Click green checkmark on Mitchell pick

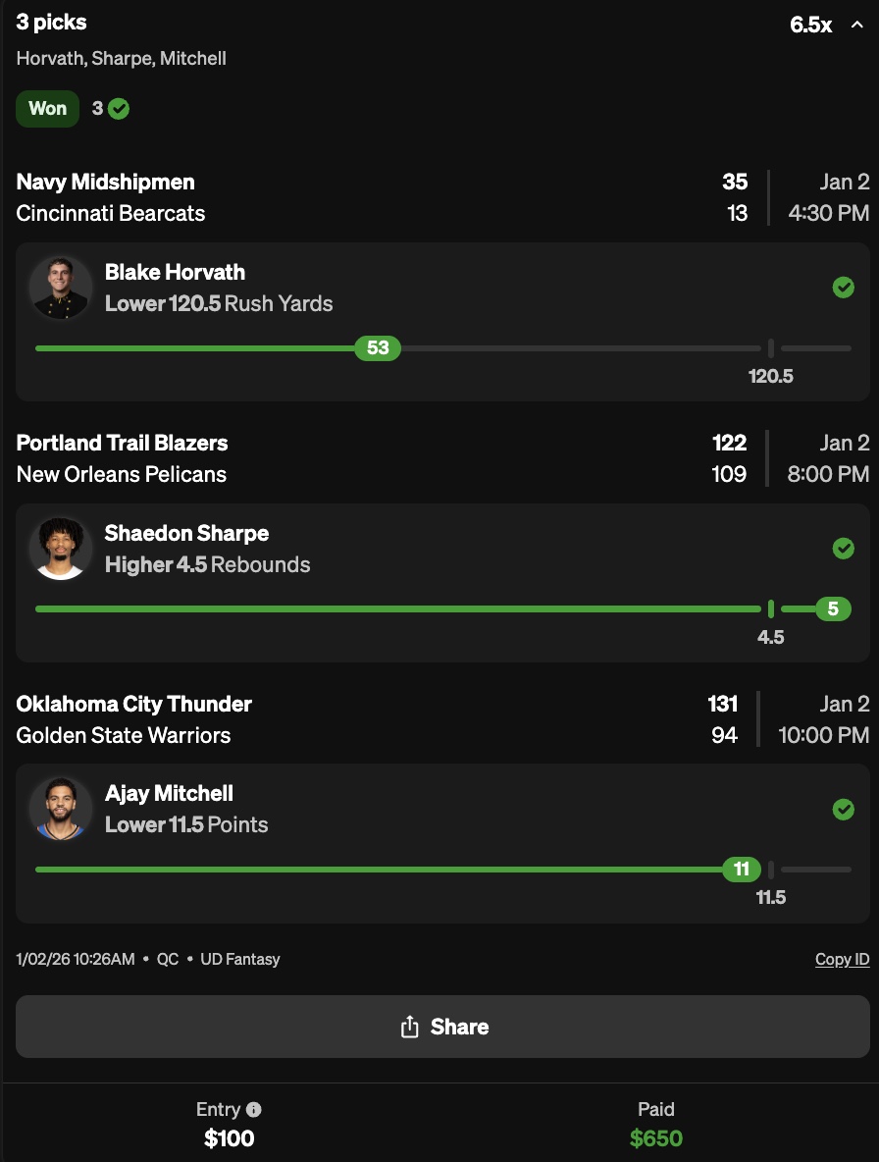coord(843,810)
